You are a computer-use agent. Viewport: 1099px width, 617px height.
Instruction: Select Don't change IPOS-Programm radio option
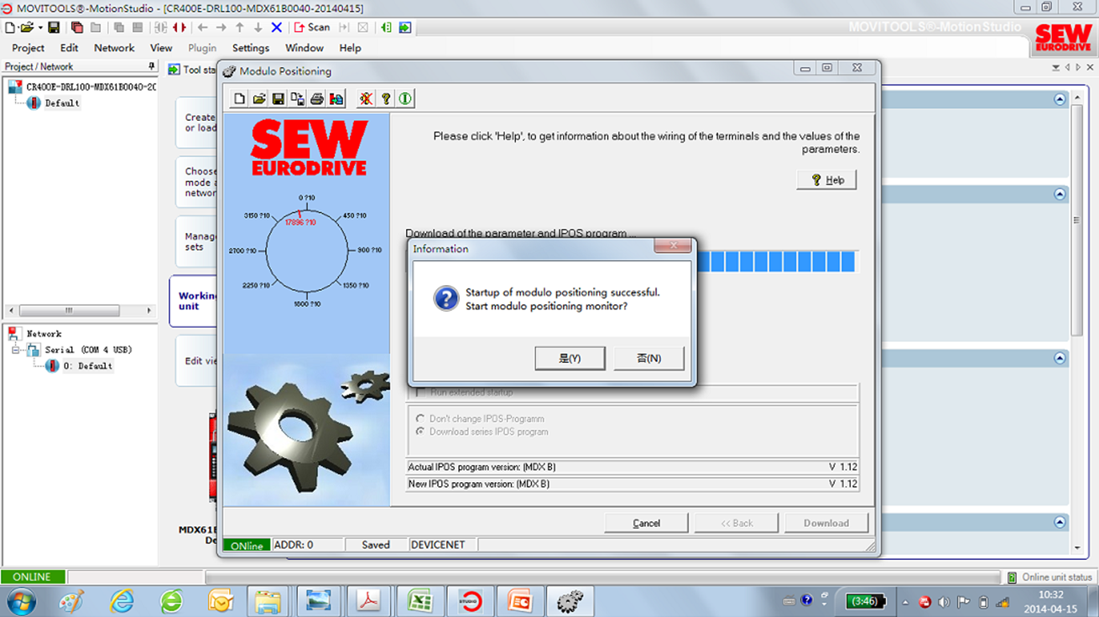[x=420, y=418]
